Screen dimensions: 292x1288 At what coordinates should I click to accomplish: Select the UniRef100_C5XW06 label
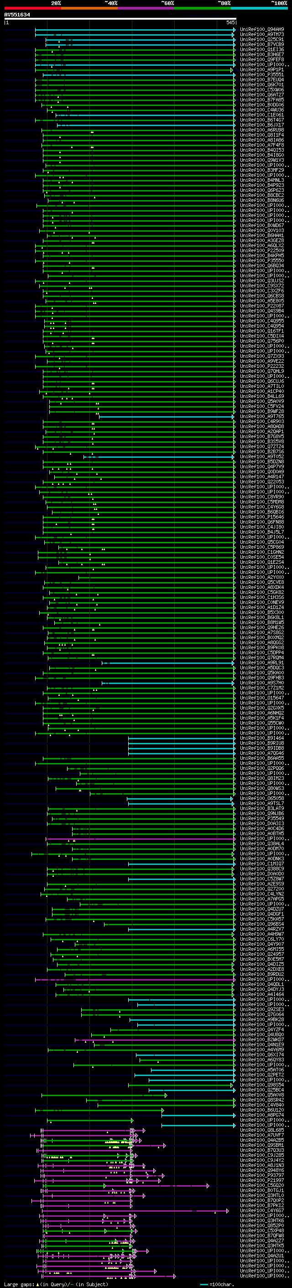[262, 90]
